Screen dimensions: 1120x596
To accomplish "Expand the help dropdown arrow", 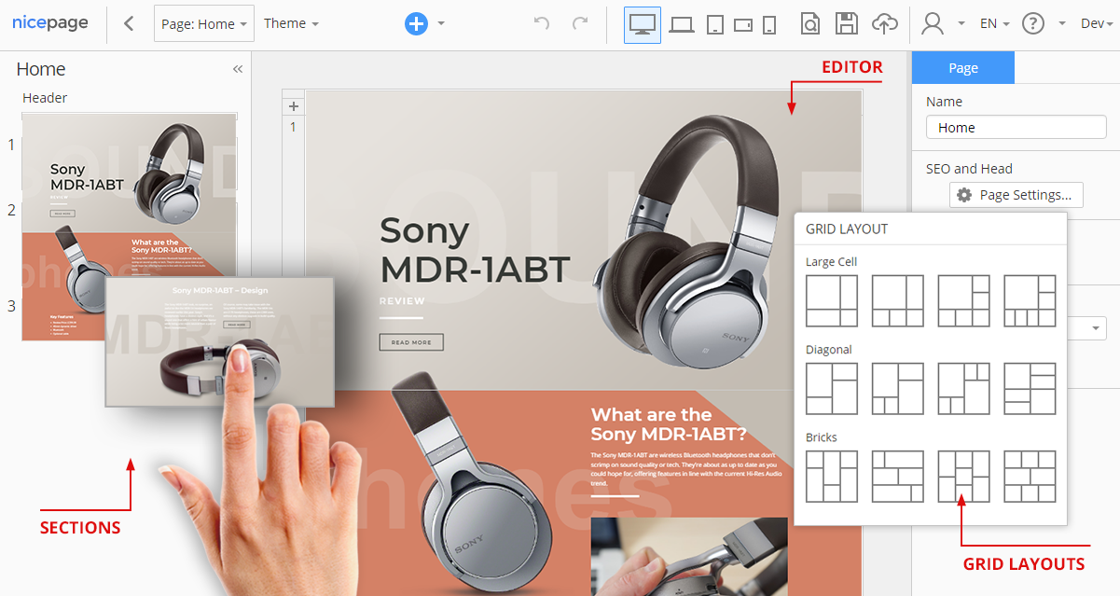I will click(x=1062, y=24).
